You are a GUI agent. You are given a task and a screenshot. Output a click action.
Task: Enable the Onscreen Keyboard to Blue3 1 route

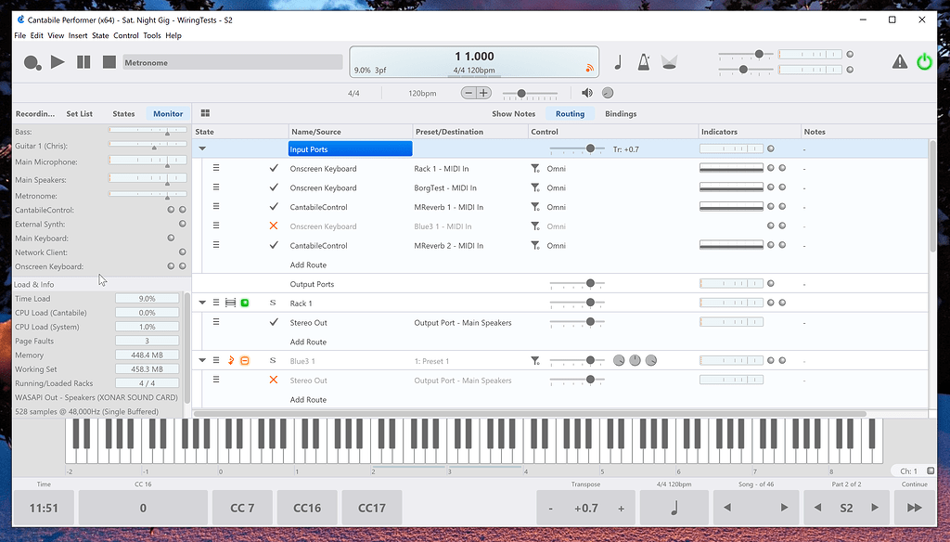(274, 226)
